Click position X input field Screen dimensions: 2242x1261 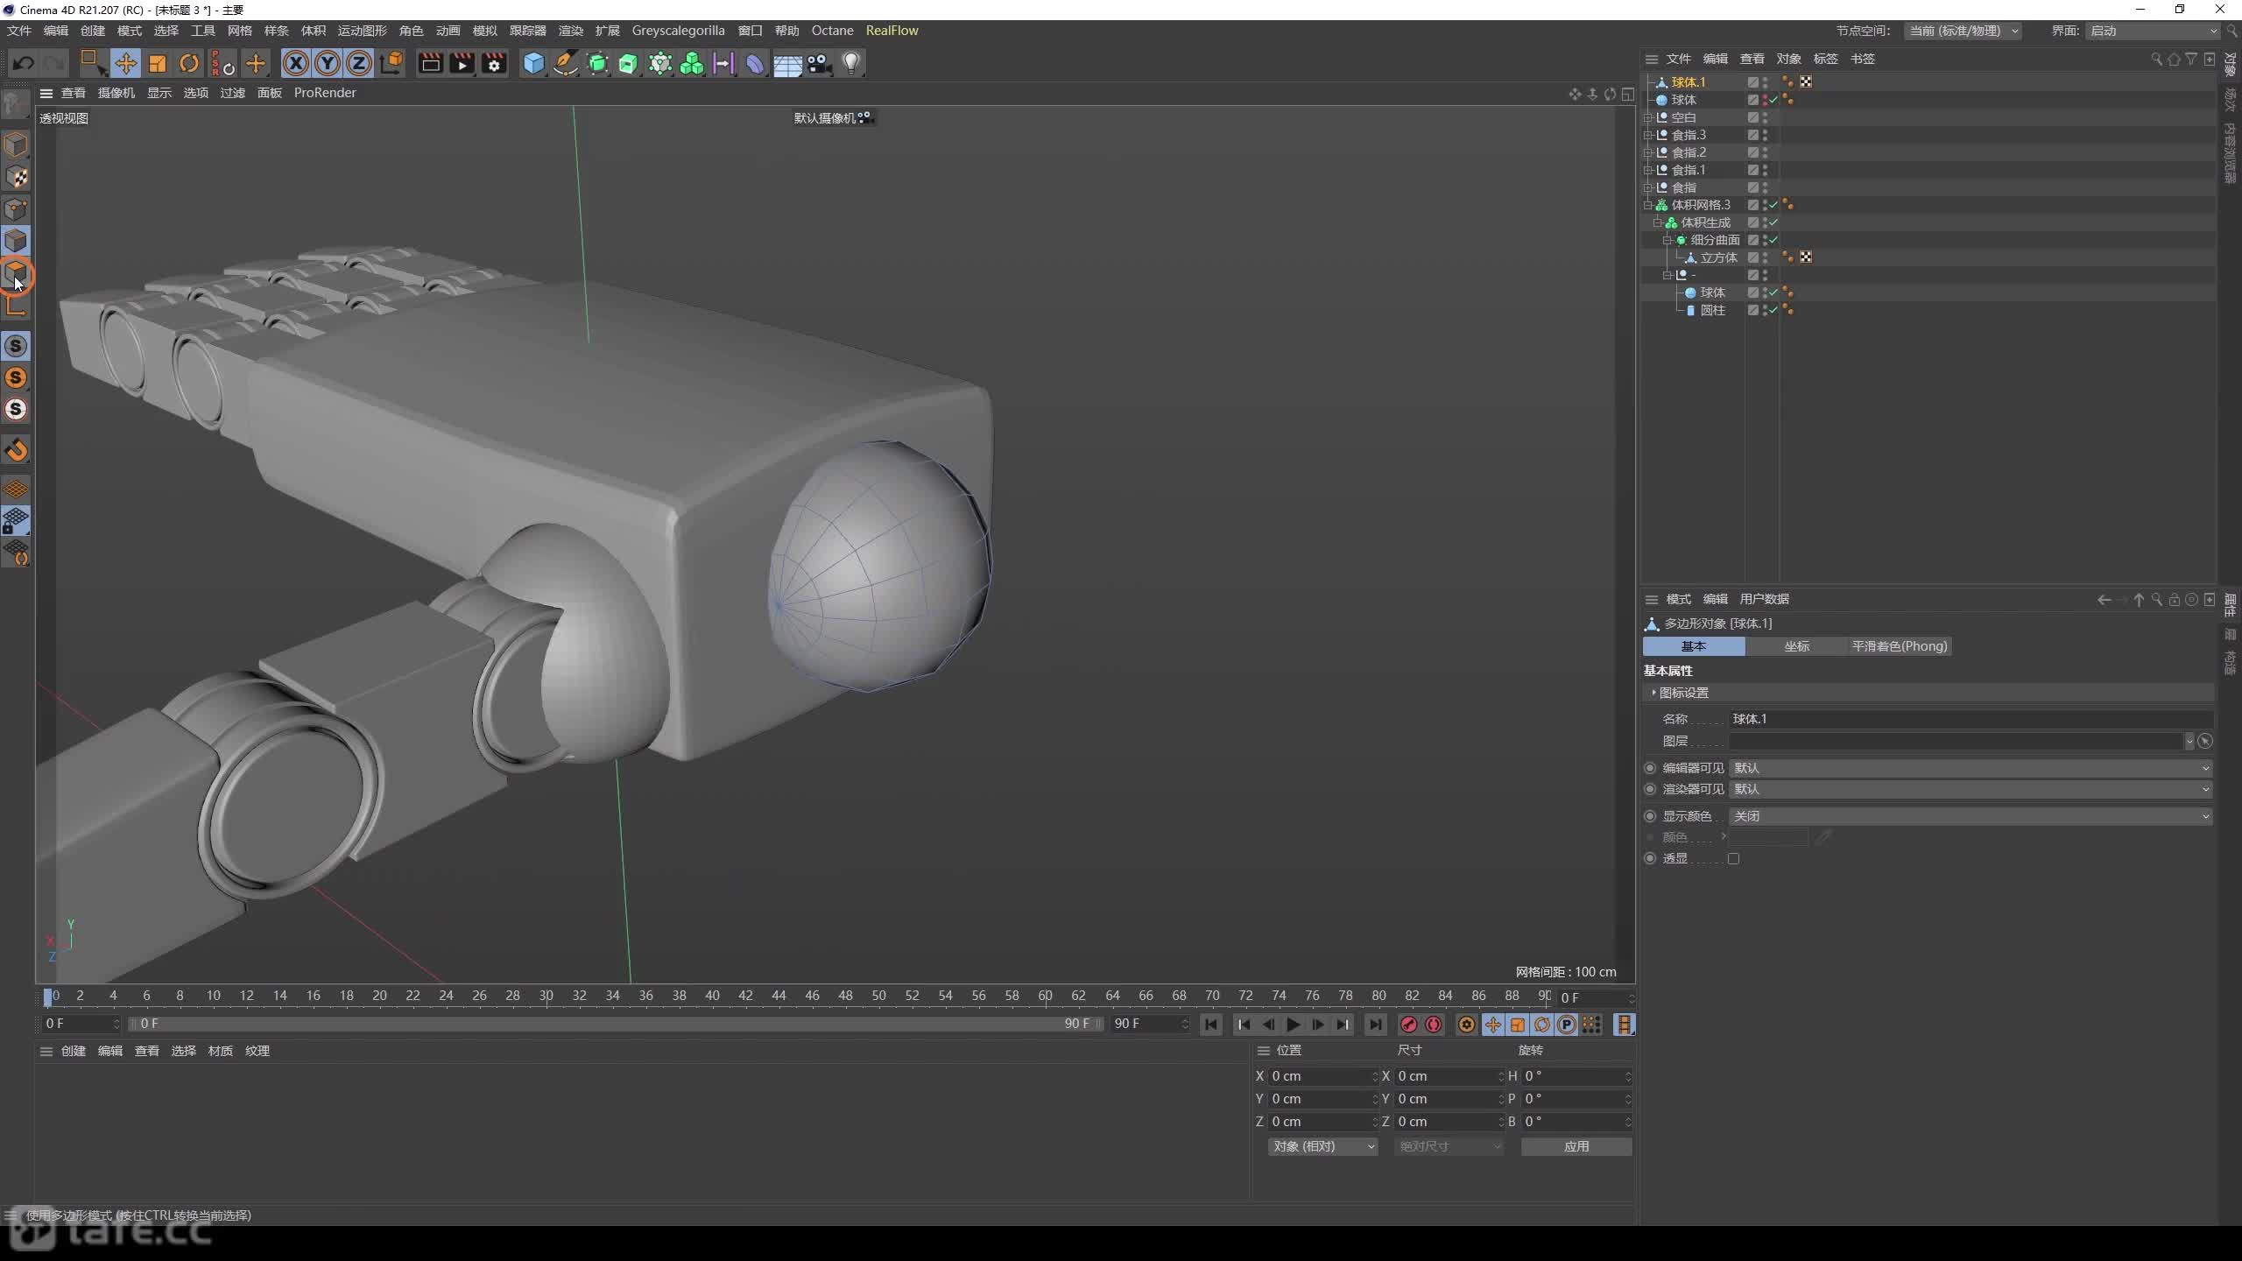1322,1076
